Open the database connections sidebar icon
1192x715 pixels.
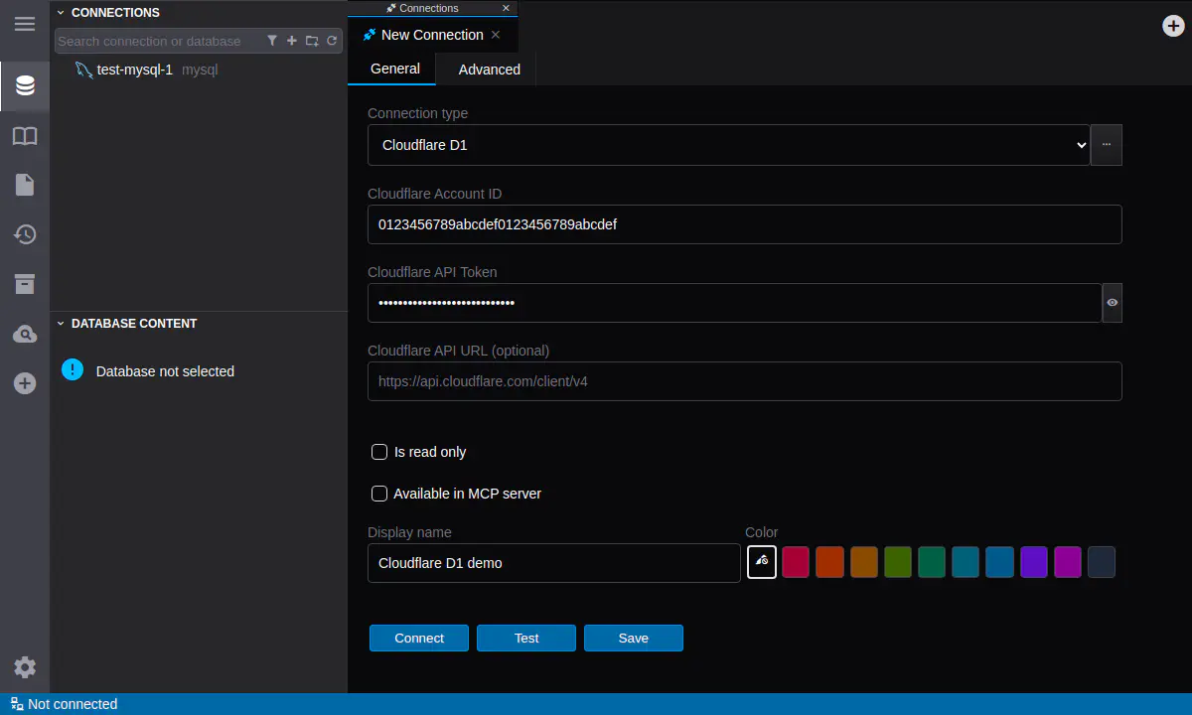pos(25,85)
